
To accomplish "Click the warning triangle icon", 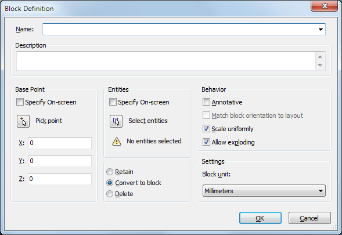I will point(117,142).
